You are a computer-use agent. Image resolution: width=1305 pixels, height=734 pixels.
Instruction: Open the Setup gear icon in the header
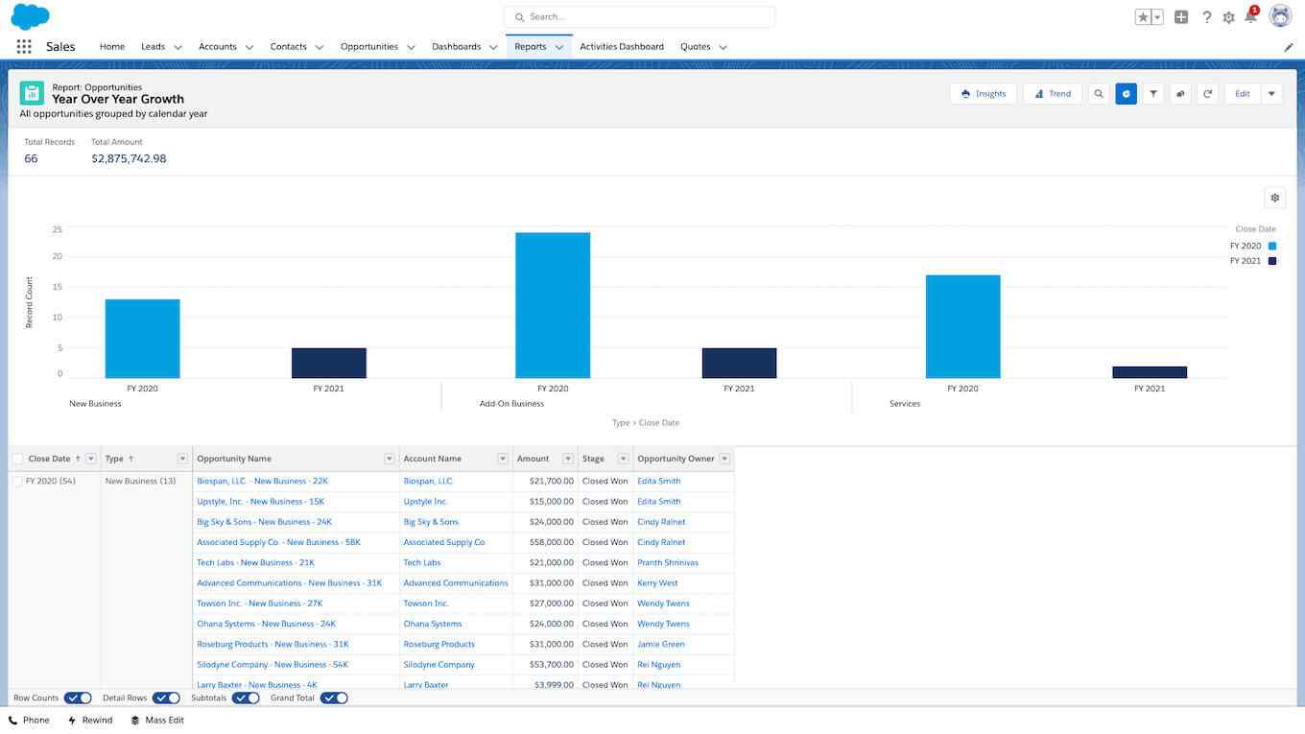tap(1228, 17)
